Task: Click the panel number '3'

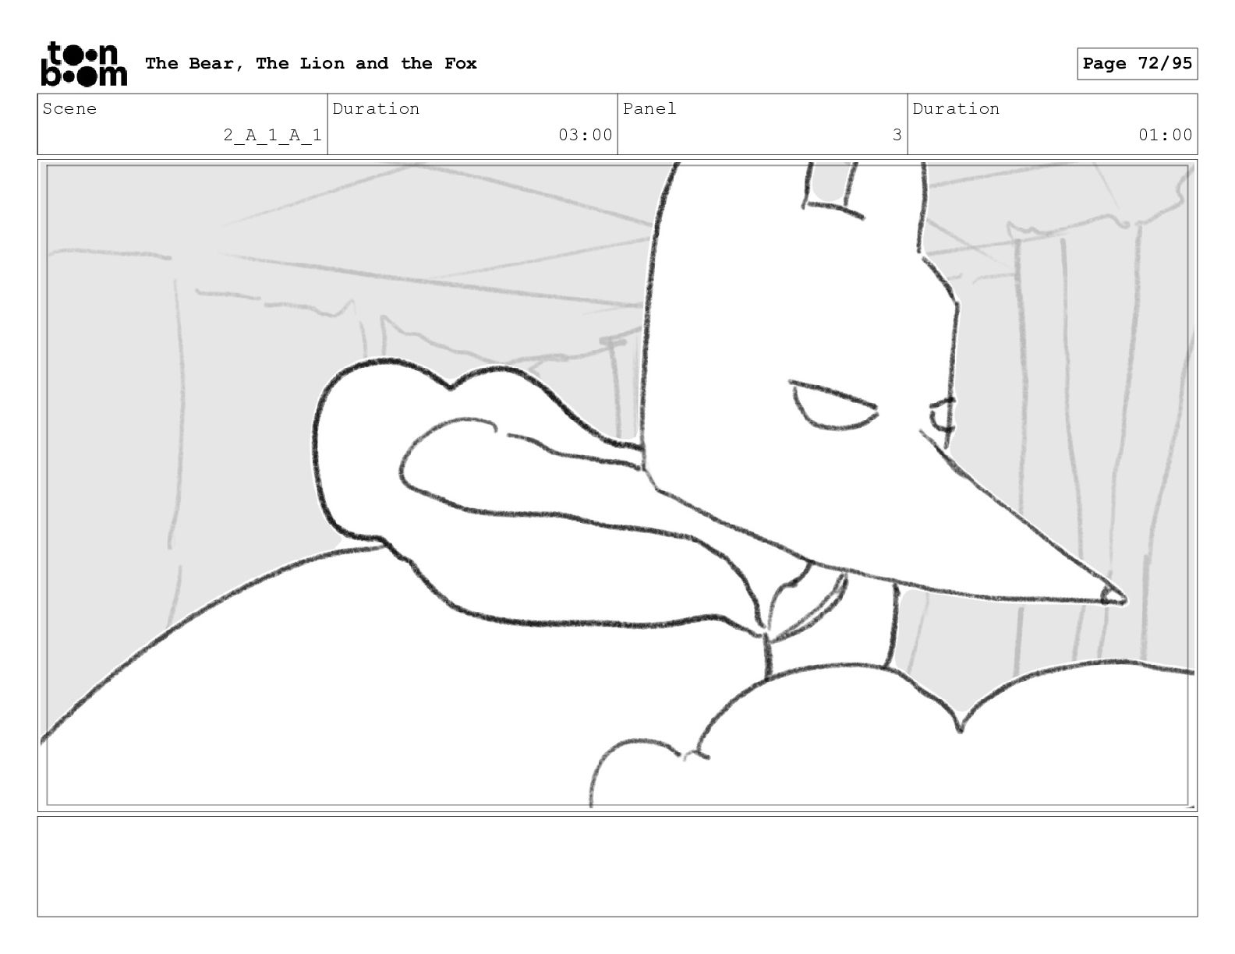Action: (897, 135)
